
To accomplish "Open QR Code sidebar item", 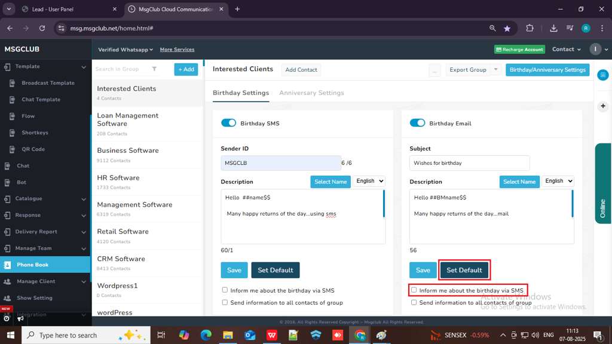I will click(x=33, y=149).
